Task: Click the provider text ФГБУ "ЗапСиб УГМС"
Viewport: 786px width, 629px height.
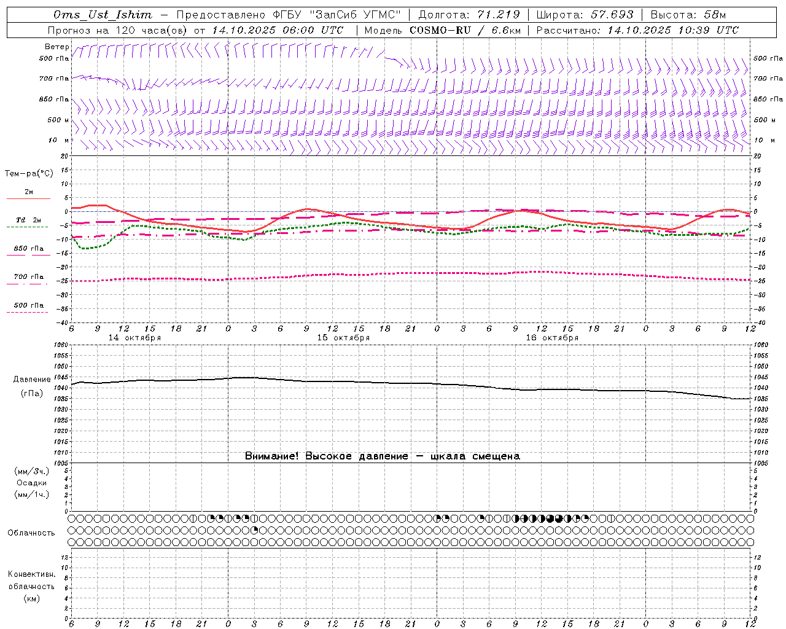Action: [336, 15]
